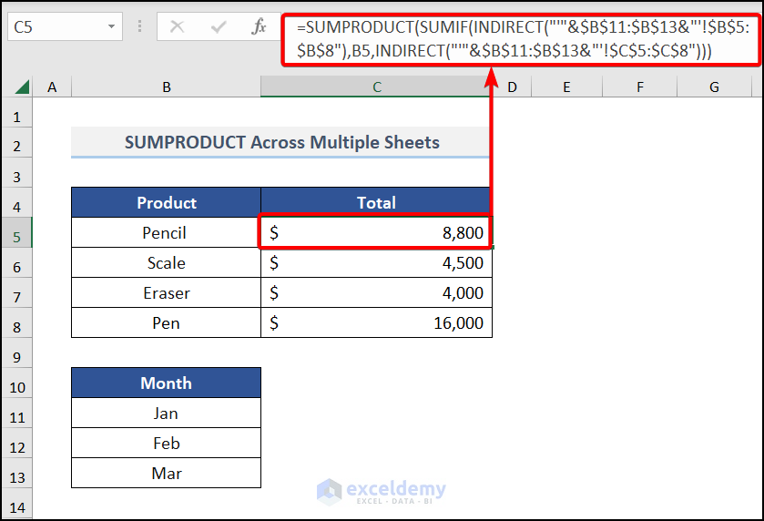The width and height of the screenshot is (764, 521).
Task: Expand the Name Box dropdown arrow
Action: pyautogui.click(x=112, y=26)
